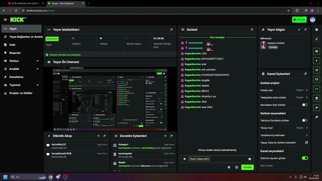Switch to the YouTube browser tab
Viewport: 322px width, 181px height.
click(x=26, y=4)
